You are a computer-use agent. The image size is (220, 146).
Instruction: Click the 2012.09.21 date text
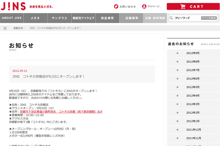pyautogui.click(x=20, y=71)
